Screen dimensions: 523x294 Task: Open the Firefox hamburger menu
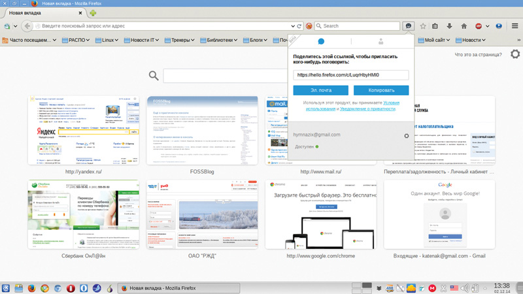pyautogui.click(x=515, y=26)
